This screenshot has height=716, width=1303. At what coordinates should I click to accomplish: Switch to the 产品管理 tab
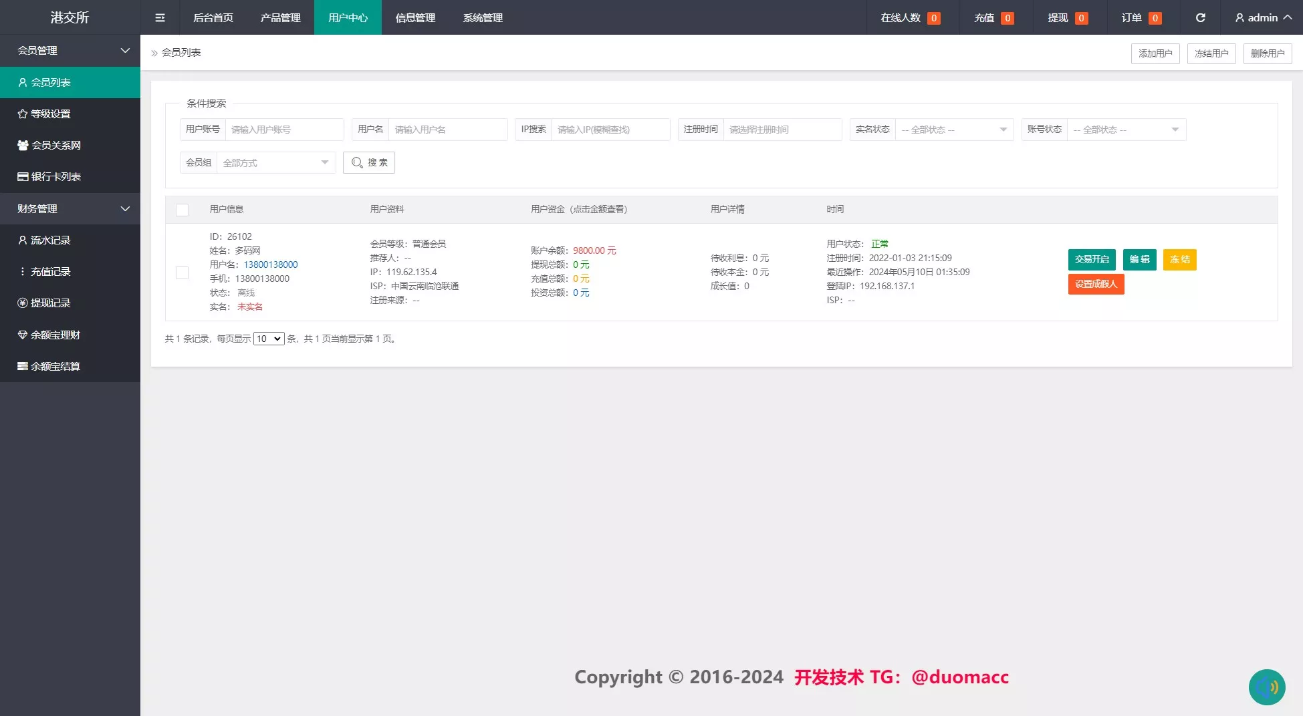[x=280, y=17]
